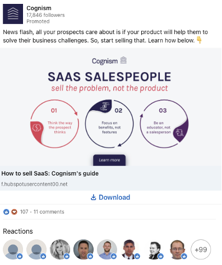Click the 02 benefits hand-coin icon
The image size is (222, 265).
[x=104, y=106]
